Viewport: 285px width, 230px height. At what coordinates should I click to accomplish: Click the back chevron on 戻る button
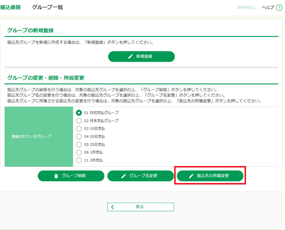point(112,207)
